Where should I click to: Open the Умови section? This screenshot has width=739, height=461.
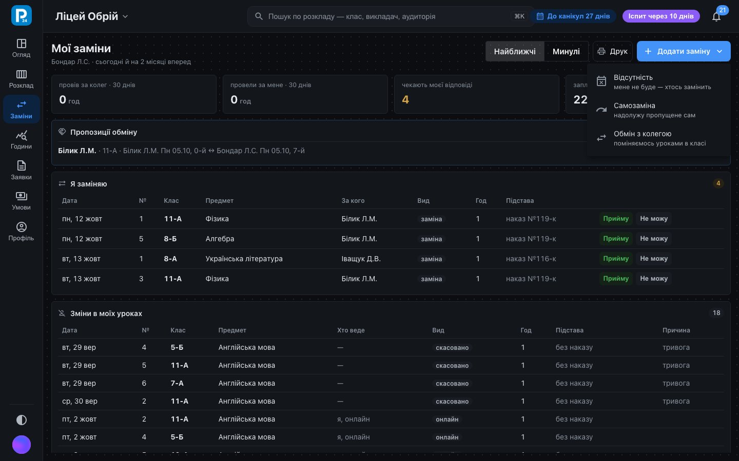[22, 201]
